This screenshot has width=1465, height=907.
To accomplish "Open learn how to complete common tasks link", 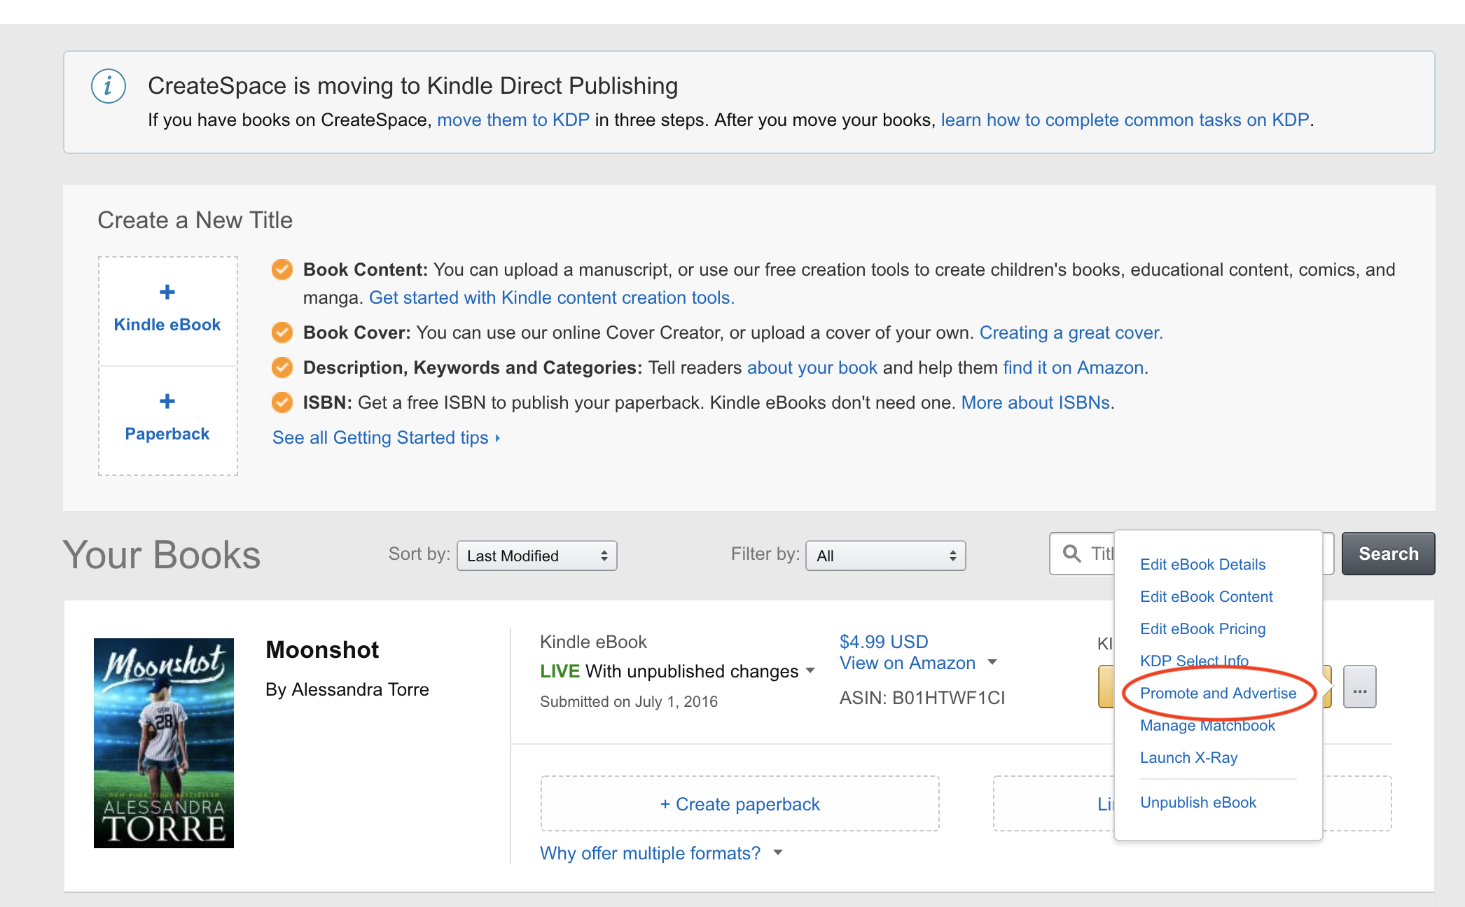I will tap(1125, 120).
